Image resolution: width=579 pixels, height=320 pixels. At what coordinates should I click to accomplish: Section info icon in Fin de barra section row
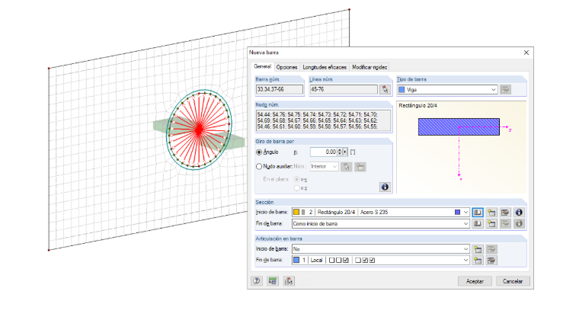click(x=519, y=224)
